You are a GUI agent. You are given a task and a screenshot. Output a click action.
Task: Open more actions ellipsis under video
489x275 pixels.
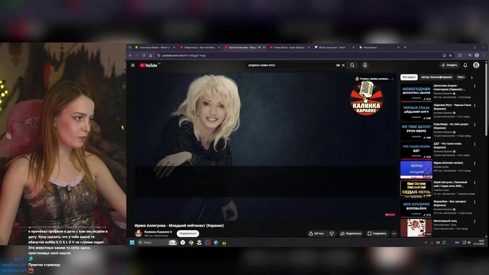point(394,233)
